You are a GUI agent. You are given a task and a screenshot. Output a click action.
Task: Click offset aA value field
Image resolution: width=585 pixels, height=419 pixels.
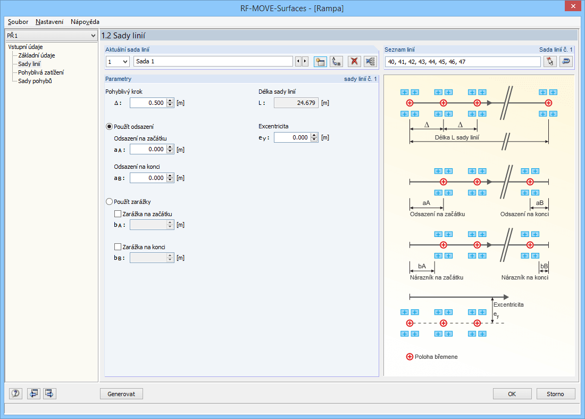coord(148,150)
